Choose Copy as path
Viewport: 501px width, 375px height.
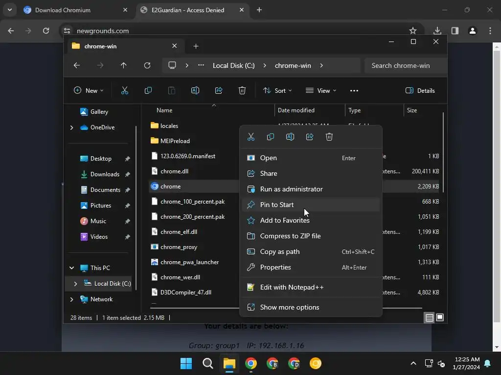click(x=311, y=251)
